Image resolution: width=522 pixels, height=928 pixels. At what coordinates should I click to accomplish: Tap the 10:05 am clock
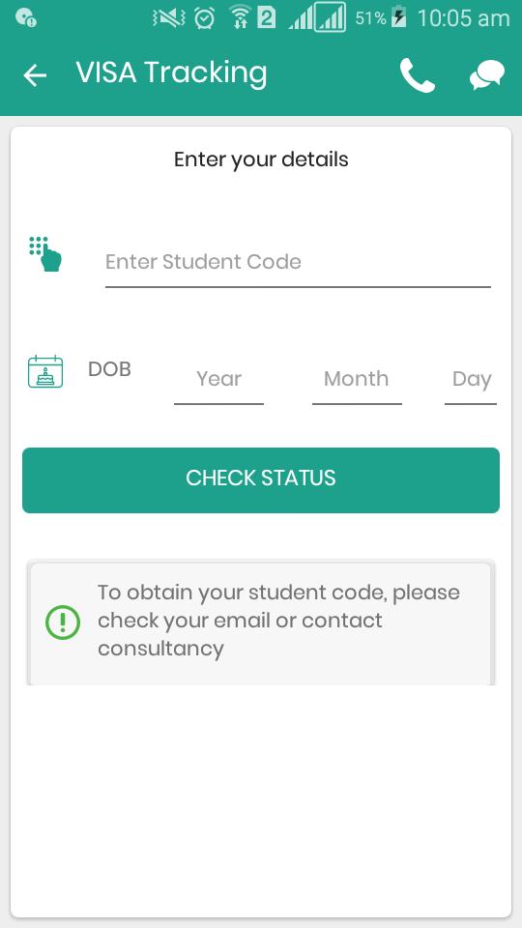463,18
